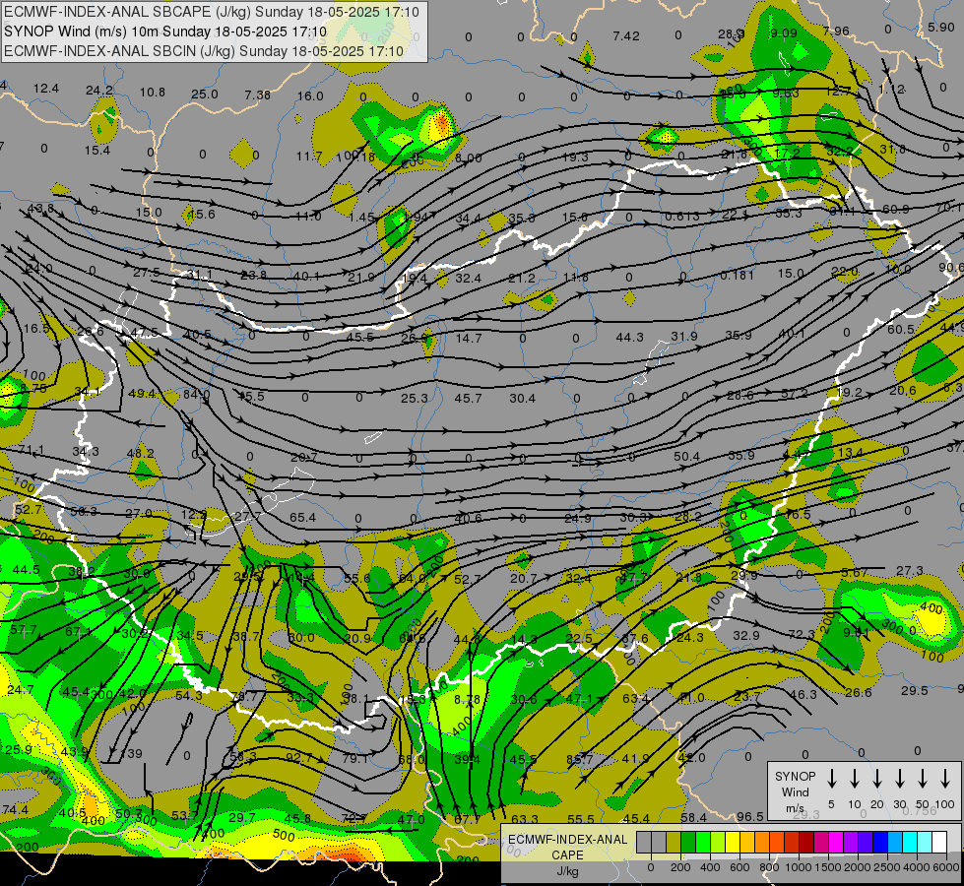Click the SBCIN value 1.12
Image resolution: width=964 pixels, height=886 pixels.
point(891,90)
